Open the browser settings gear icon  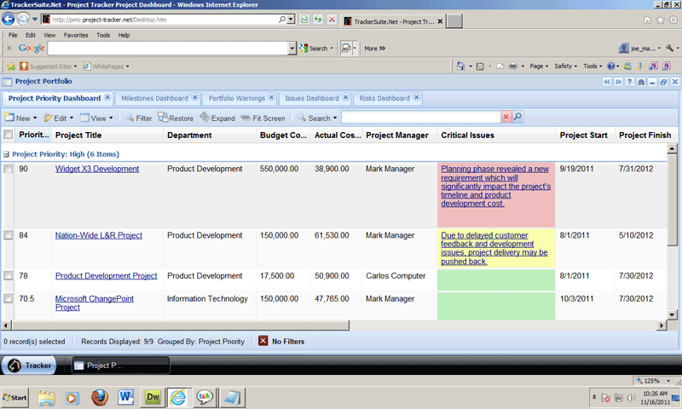tap(673, 20)
